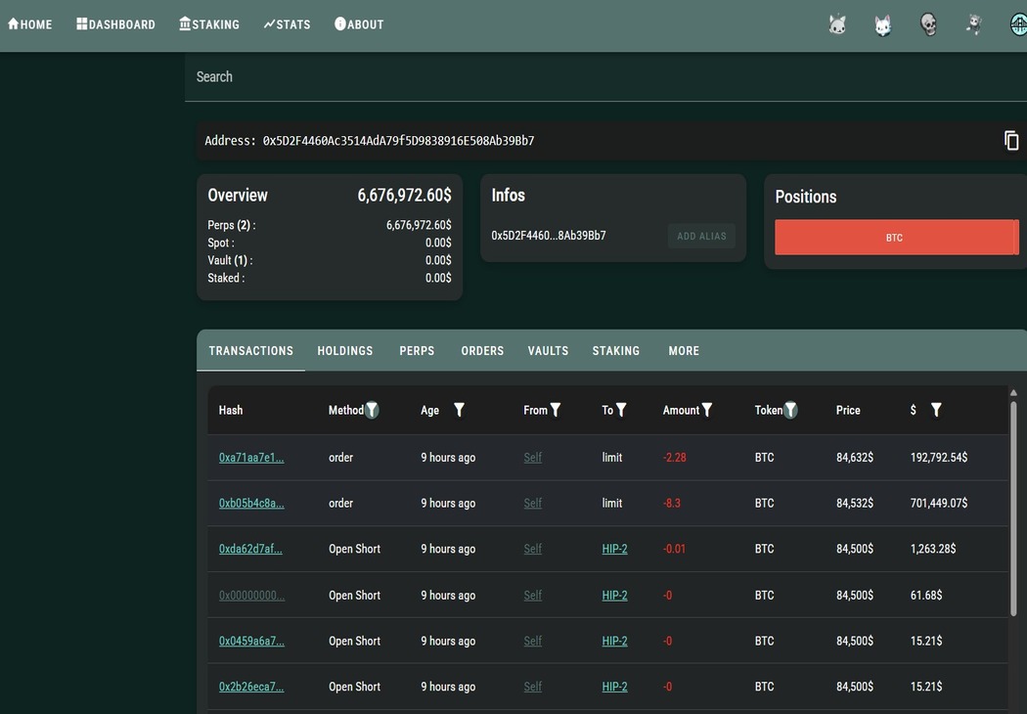Click the white cat icon with pink ears
The width and height of the screenshot is (1027, 714).
[x=883, y=24]
